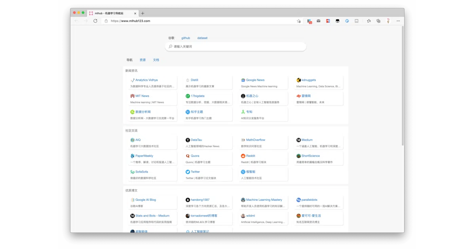This screenshot has width=475, height=249.
Task: Click the DataTau site icon
Action: 188,140
